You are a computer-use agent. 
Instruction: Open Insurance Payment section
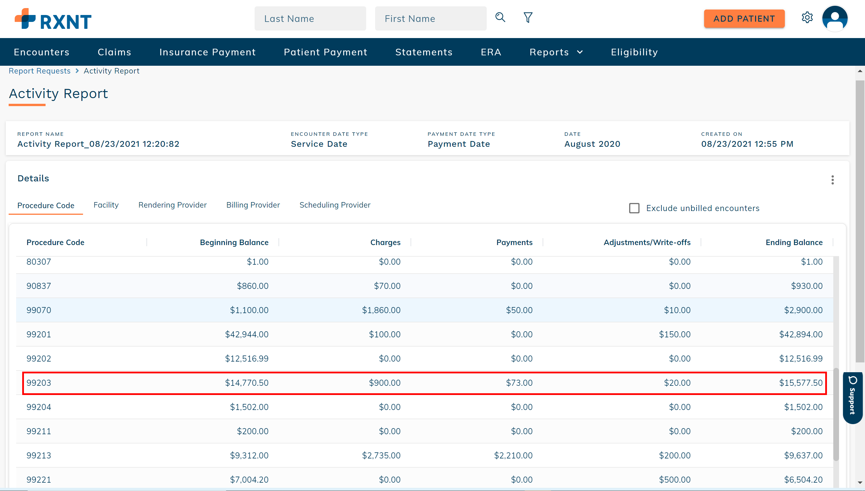(207, 52)
